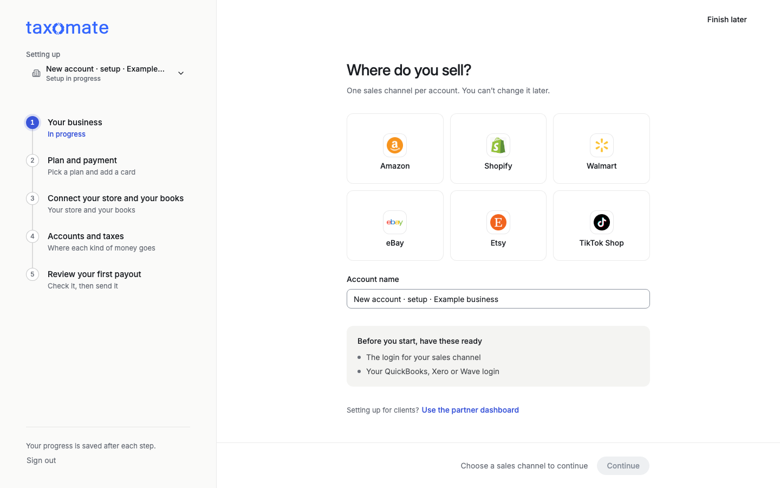Click 'Pick a plan and add a card'
The height and width of the screenshot is (488, 780).
coord(92,172)
